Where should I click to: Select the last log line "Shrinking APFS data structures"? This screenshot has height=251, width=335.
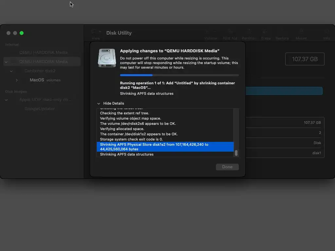[x=127, y=154]
